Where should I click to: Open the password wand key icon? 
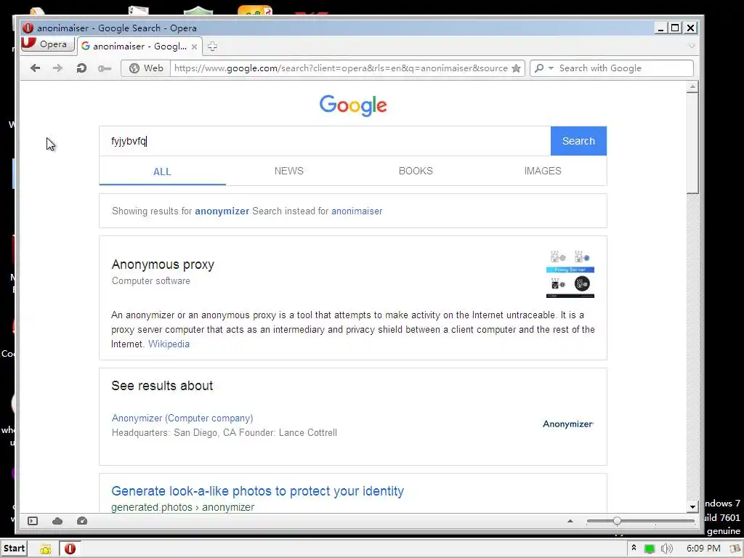coord(105,69)
